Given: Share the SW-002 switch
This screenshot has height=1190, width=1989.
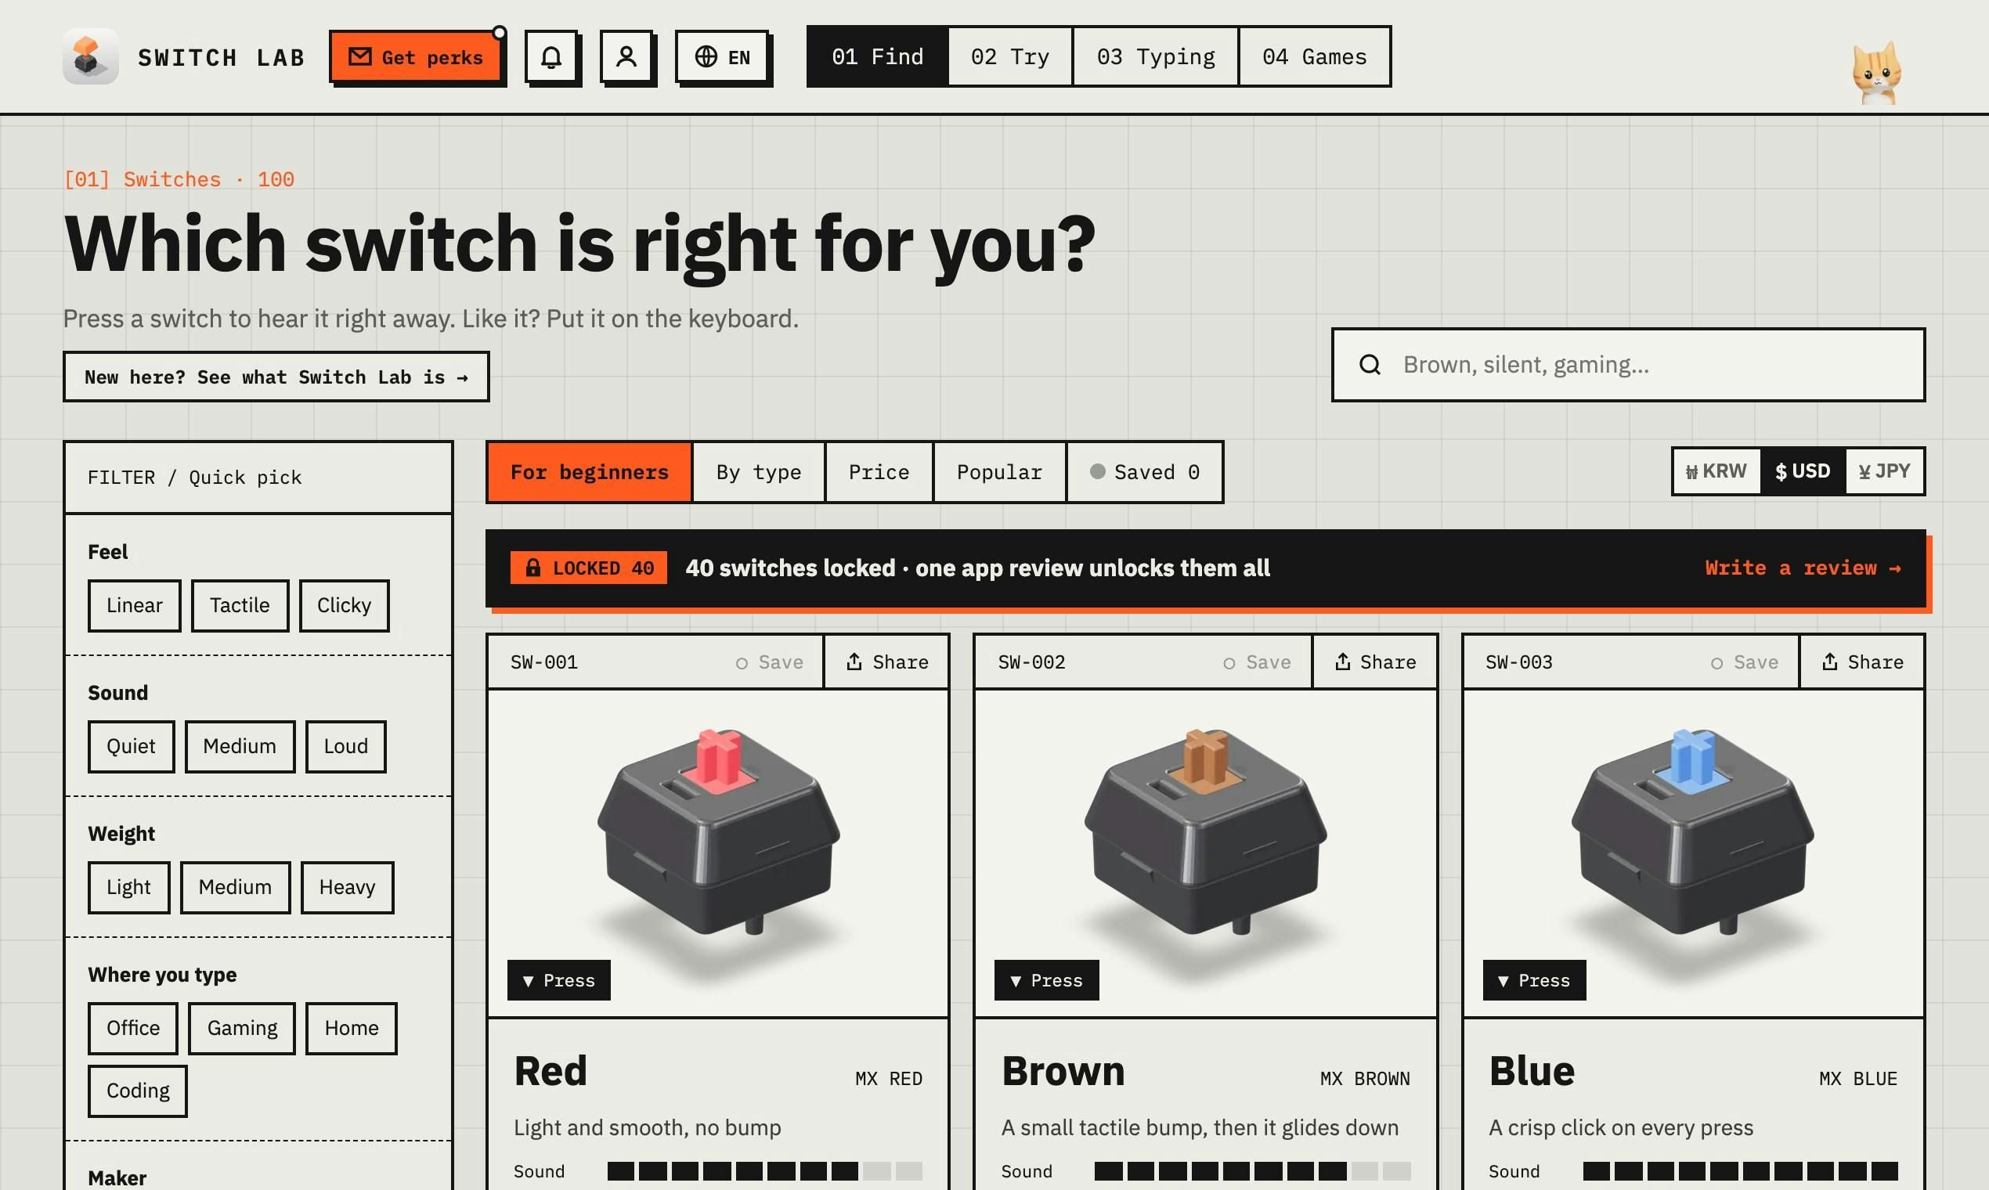Looking at the screenshot, I should click(1374, 662).
